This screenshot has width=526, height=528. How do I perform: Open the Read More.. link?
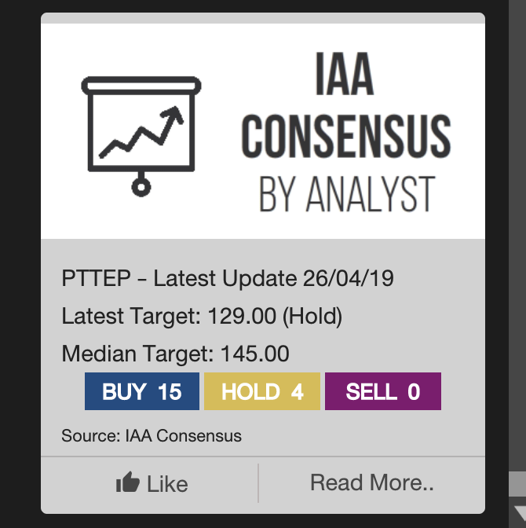[x=371, y=482]
